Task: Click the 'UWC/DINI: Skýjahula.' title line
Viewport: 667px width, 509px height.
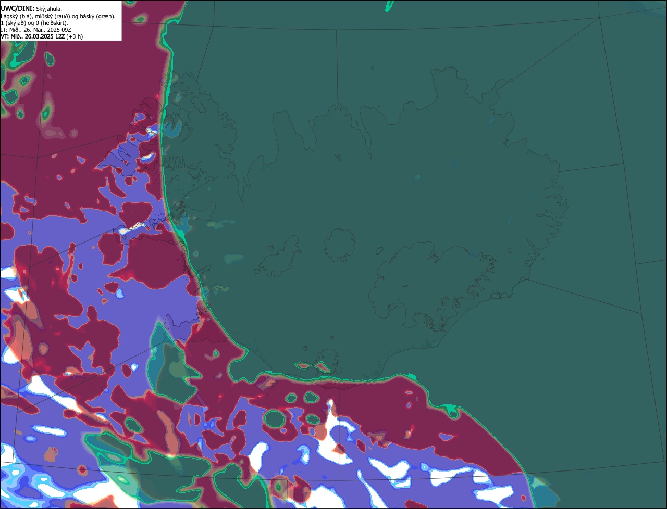Action: (x=31, y=8)
